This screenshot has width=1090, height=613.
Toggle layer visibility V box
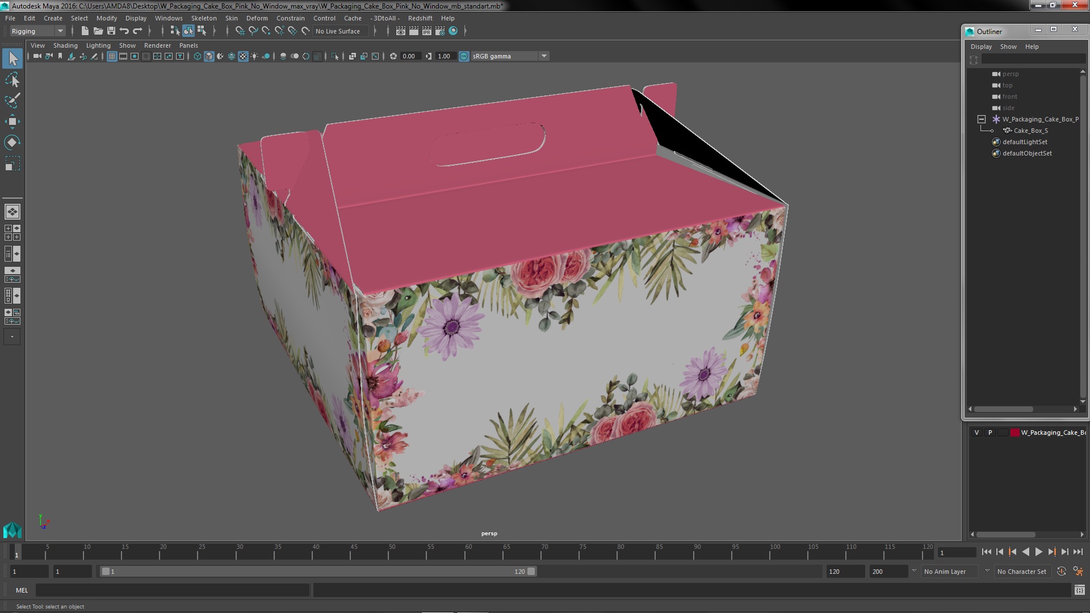coord(976,433)
